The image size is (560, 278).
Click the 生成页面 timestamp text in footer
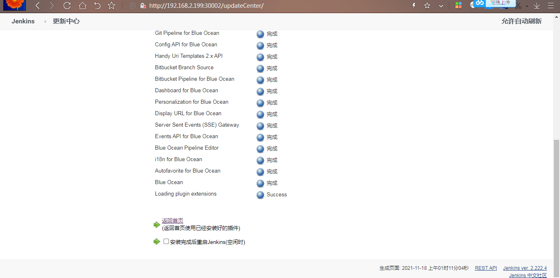[x=424, y=268]
